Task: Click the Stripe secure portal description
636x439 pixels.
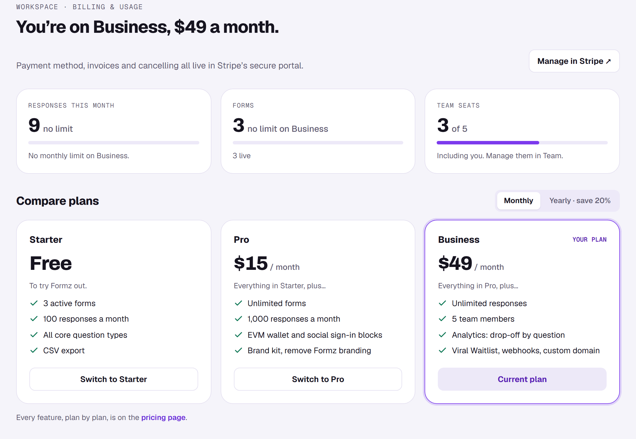Action: coord(160,66)
